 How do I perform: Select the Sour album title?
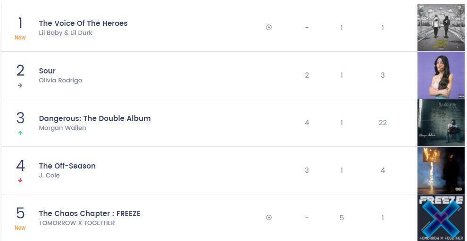47,71
